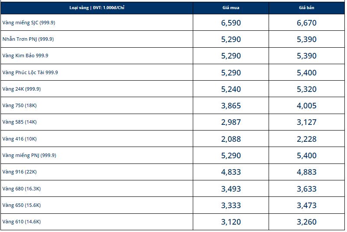Select the "Vàng 916 (22K)" row label
This screenshot has width=347, height=232.
(19, 172)
